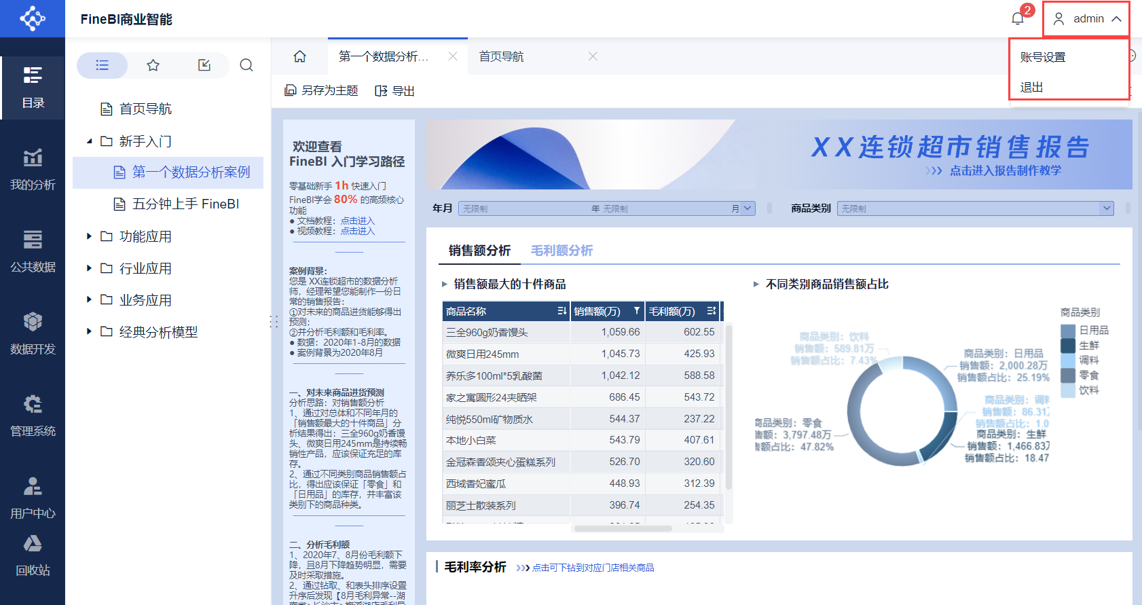Open the 商品类别 filter dropdown
The width and height of the screenshot is (1142, 605).
pyautogui.click(x=976, y=208)
